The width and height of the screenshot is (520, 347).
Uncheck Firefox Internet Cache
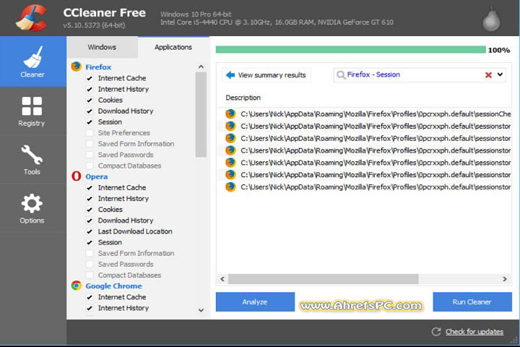(x=90, y=78)
